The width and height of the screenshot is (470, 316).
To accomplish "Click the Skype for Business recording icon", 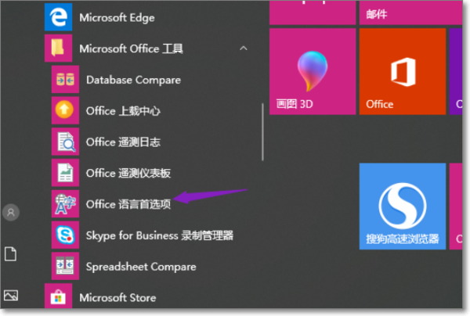I will (63, 235).
